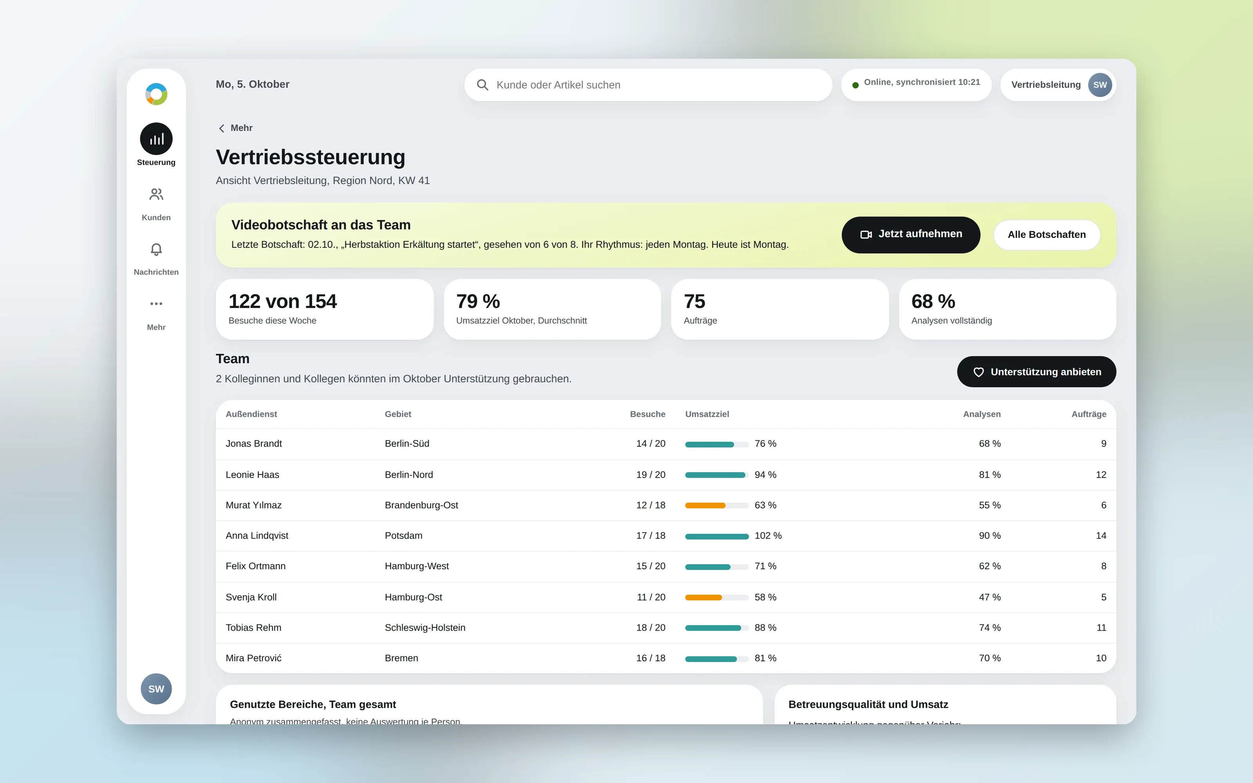Open the 79 % Umsatzziel Oktober card
This screenshot has height=783, width=1253.
[x=552, y=309]
